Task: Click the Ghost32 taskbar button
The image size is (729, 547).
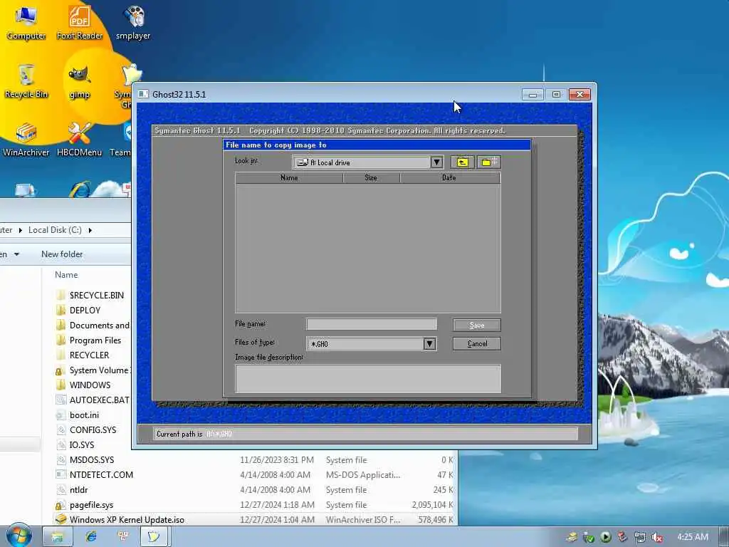Action: coord(154,537)
